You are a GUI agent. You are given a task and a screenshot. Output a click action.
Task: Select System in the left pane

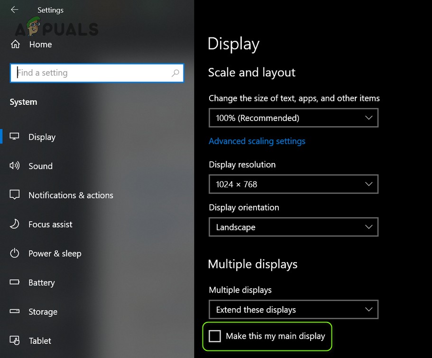tap(23, 101)
